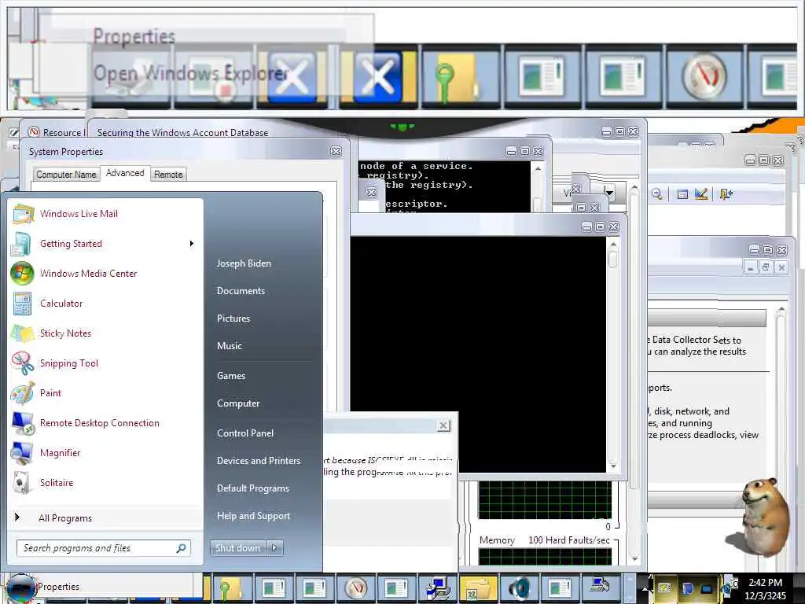
Task: Close the System Properties dialog
Action: (336, 151)
